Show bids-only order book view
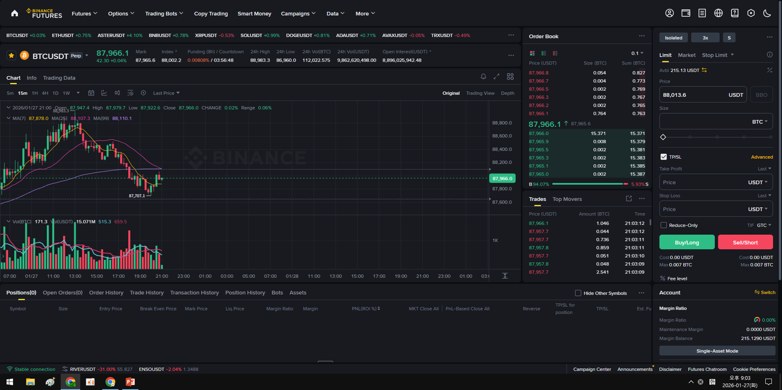 (x=544, y=53)
